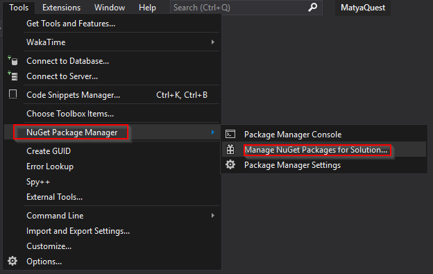
Task: Expand the WakaTime submenu arrow
Action: [213, 42]
